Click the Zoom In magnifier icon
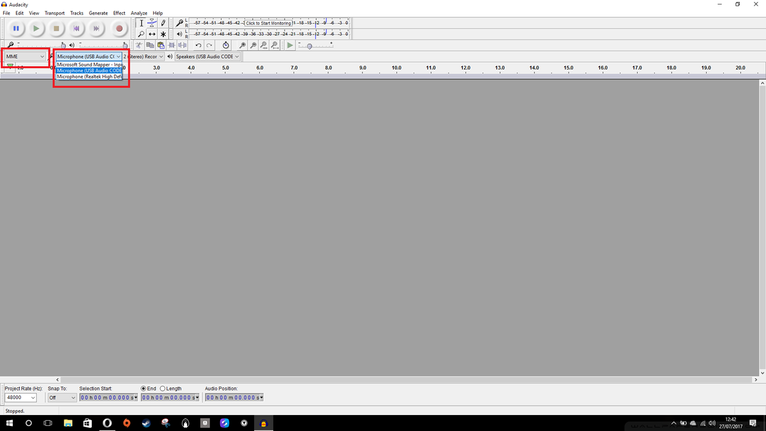Image resolution: width=766 pixels, height=431 pixels. point(243,45)
